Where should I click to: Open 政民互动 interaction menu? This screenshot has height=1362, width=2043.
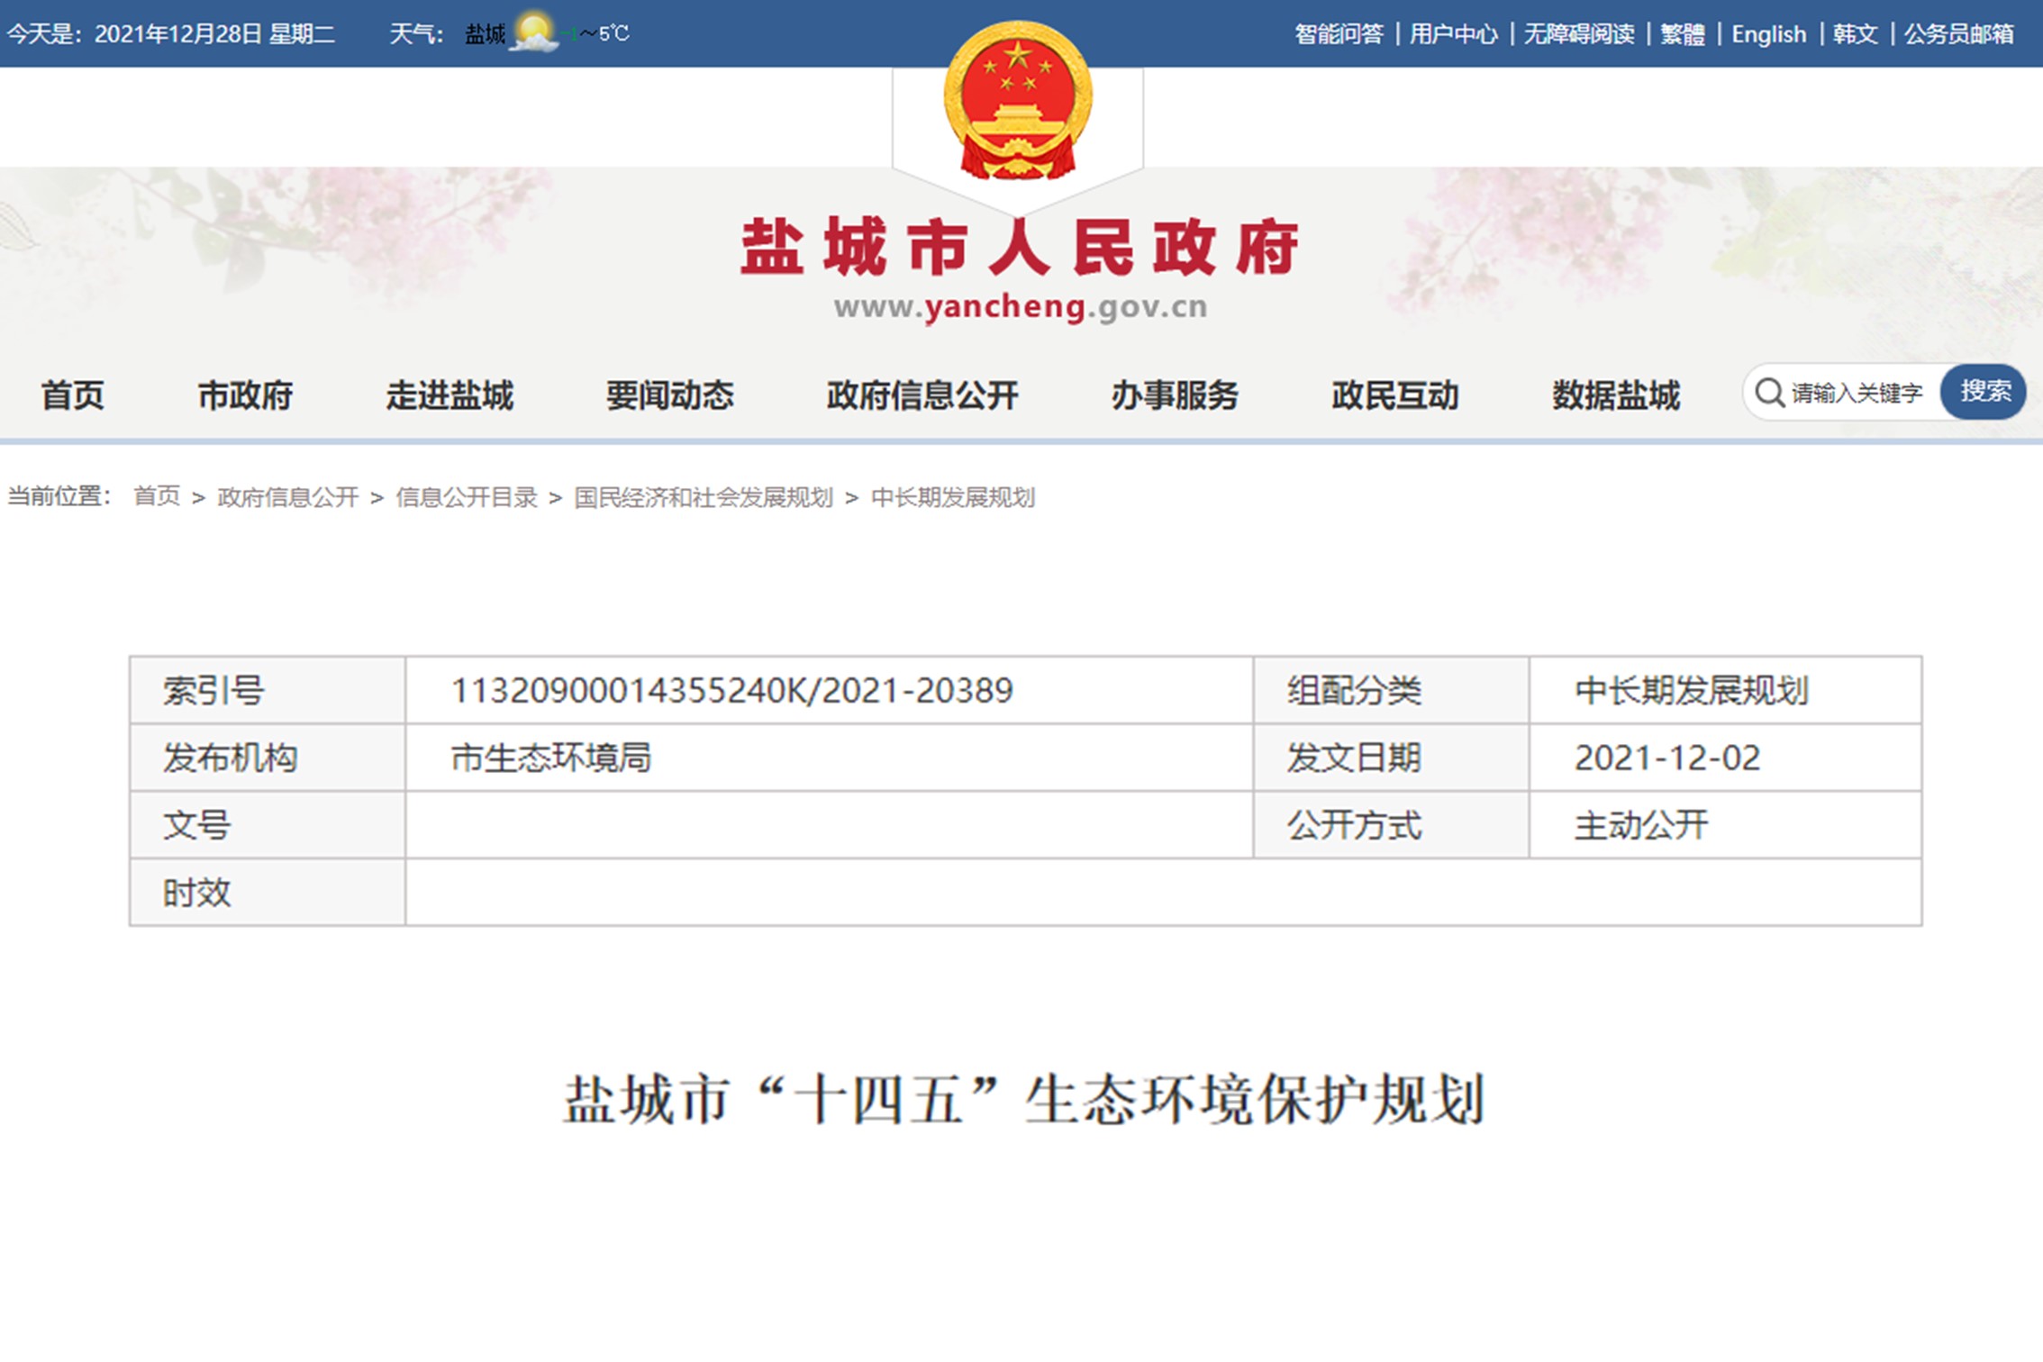pyautogui.click(x=1395, y=395)
